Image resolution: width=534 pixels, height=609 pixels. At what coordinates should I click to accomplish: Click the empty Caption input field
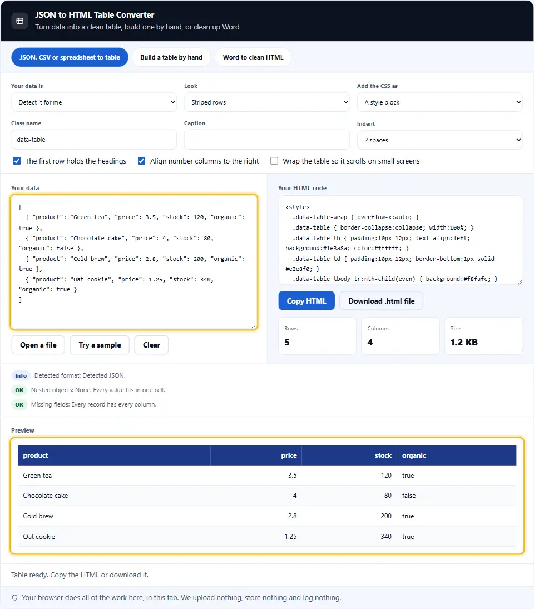click(267, 140)
